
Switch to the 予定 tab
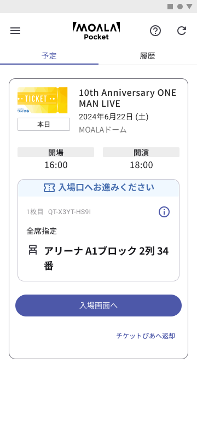tap(49, 56)
